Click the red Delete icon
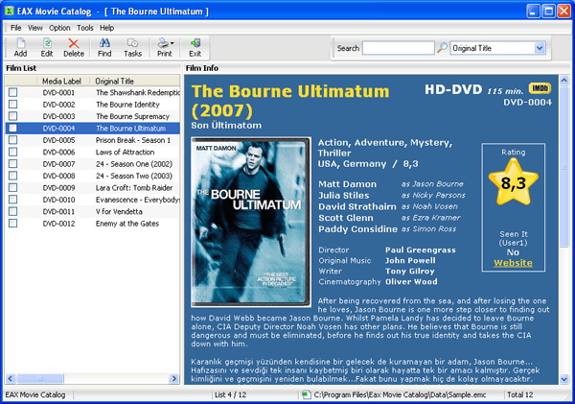Image resolution: width=575 pixels, height=404 pixels. (74, 43)
